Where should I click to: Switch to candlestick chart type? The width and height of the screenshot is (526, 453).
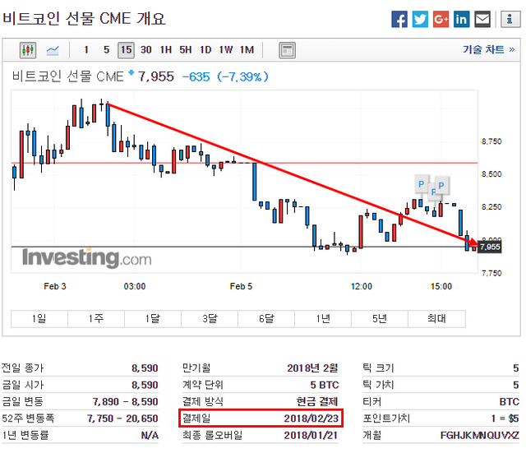click(29, 50)
